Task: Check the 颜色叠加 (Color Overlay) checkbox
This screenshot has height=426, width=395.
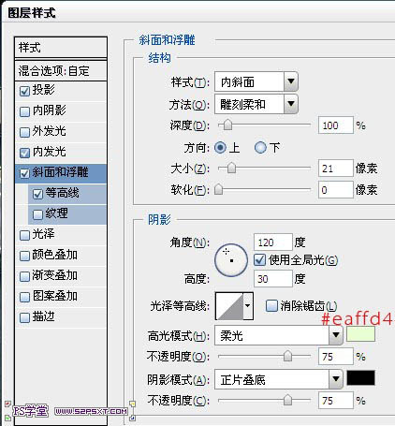Action: pyautogui.click(x=24, y=256)
